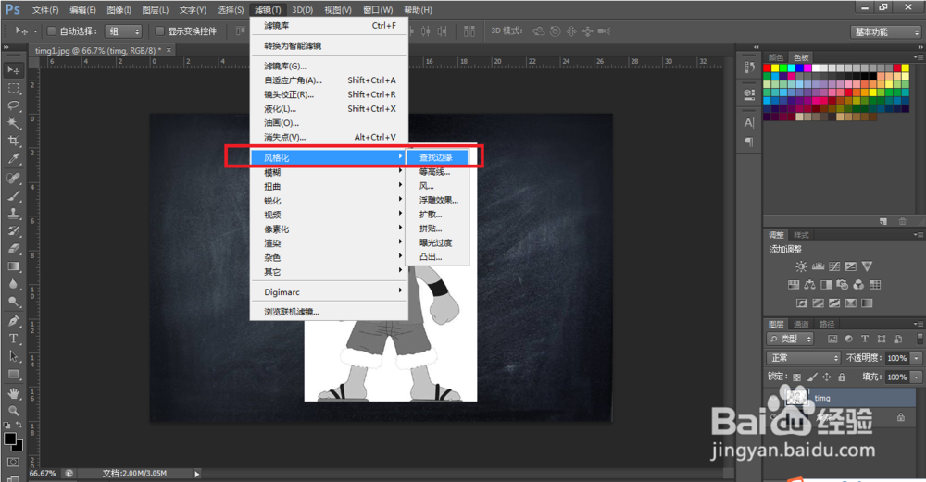The width and height of the screenshot is (926, 482).
Task: Select the Horizontal Type tool
Action: point(13,339)
